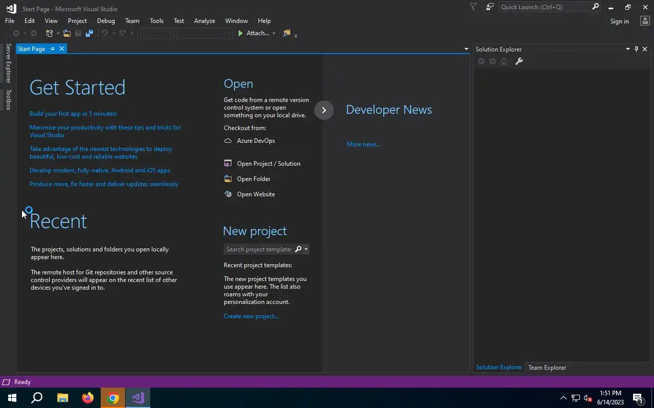Open the document tabs list dropdown

pos(466,49)
